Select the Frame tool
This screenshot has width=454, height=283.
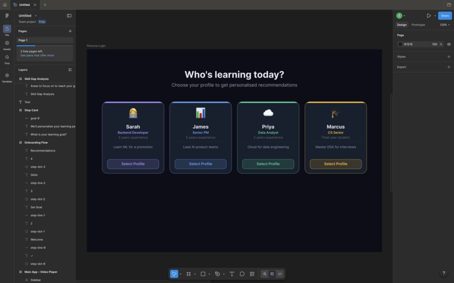click(x=189, y=274)
